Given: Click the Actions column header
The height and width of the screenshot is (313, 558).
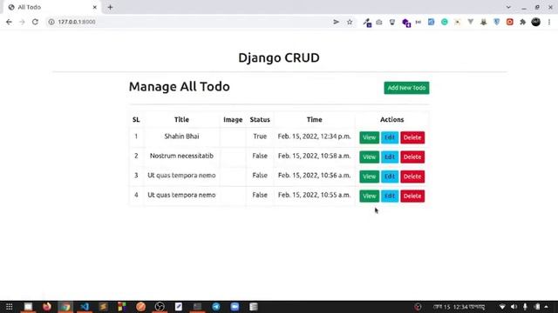Looking at the screenshot, I should [391, 120].
